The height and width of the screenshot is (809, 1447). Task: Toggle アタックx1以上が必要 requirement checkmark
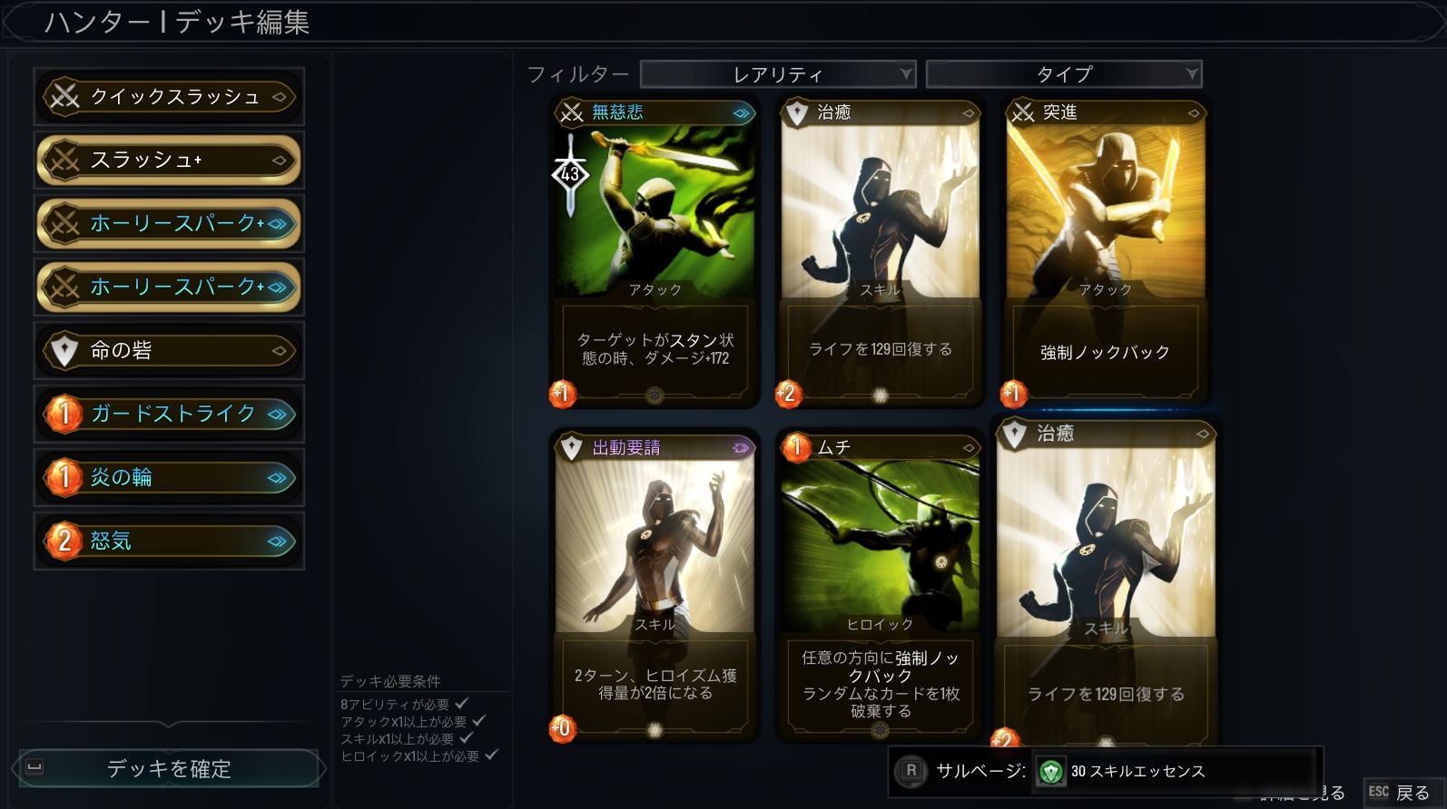(x=479, y=720)
